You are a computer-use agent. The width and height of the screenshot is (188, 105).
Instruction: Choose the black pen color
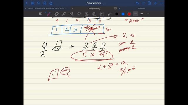pos(117,14)
